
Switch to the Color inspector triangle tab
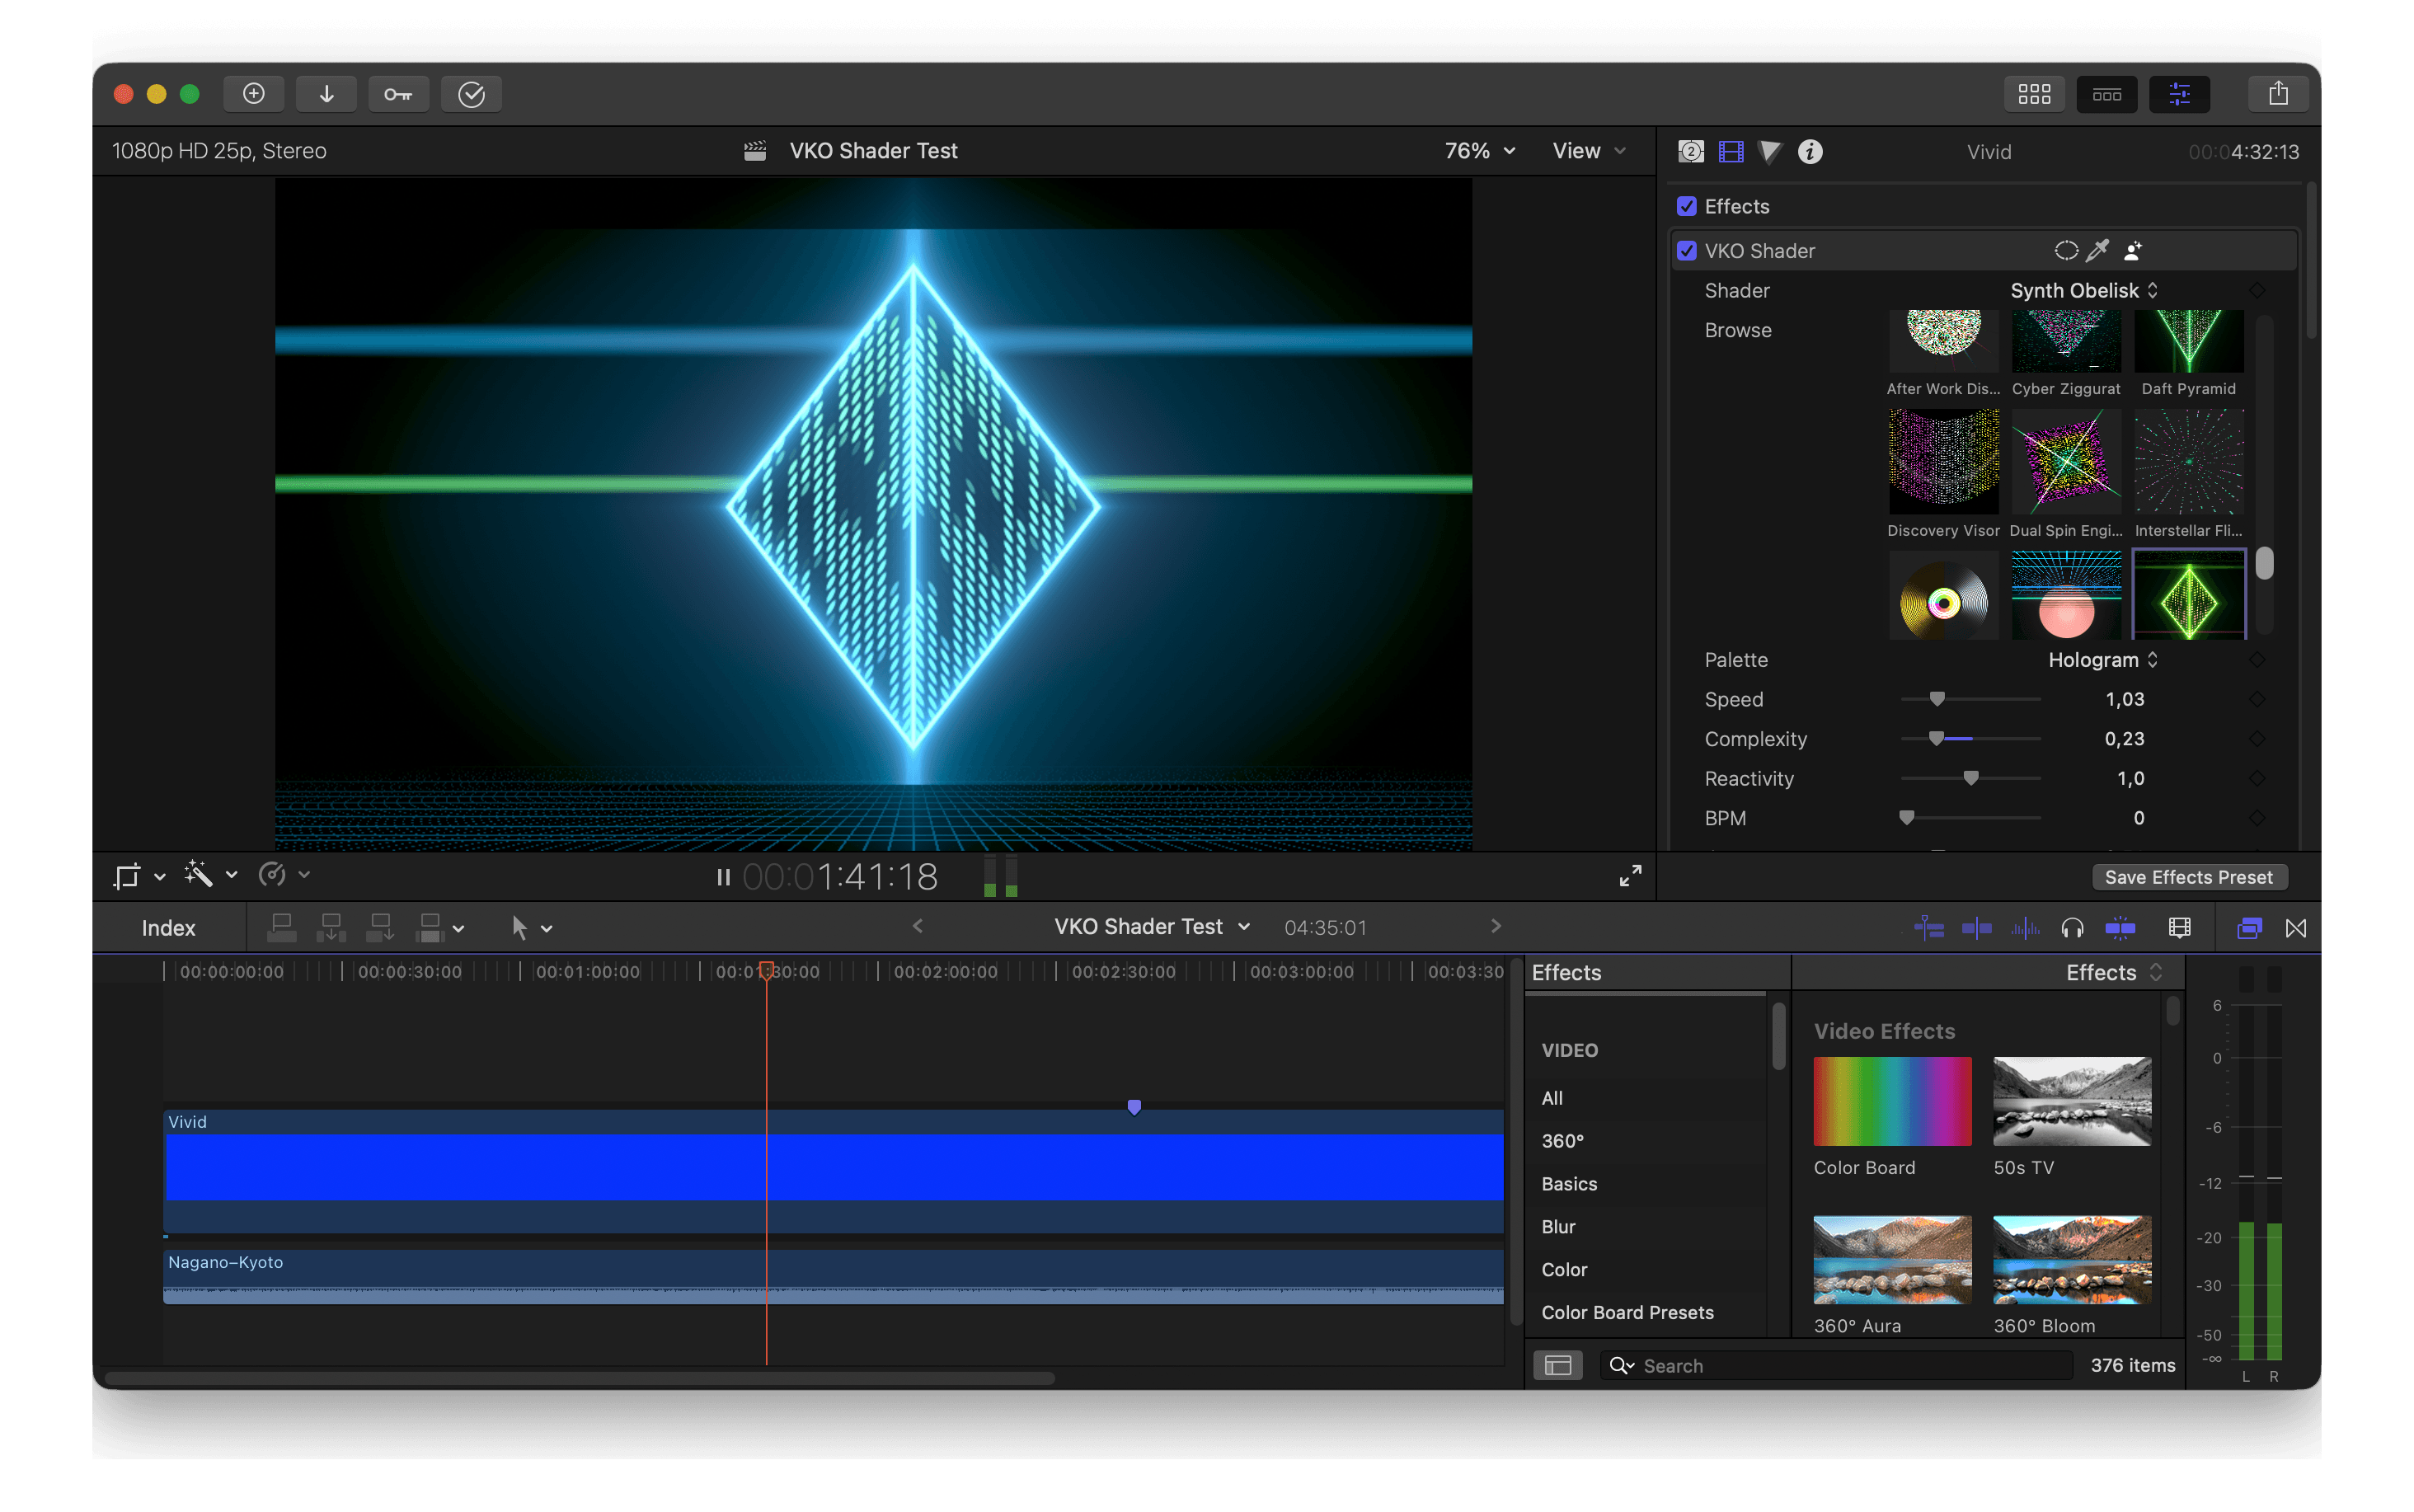point(1769,151)
